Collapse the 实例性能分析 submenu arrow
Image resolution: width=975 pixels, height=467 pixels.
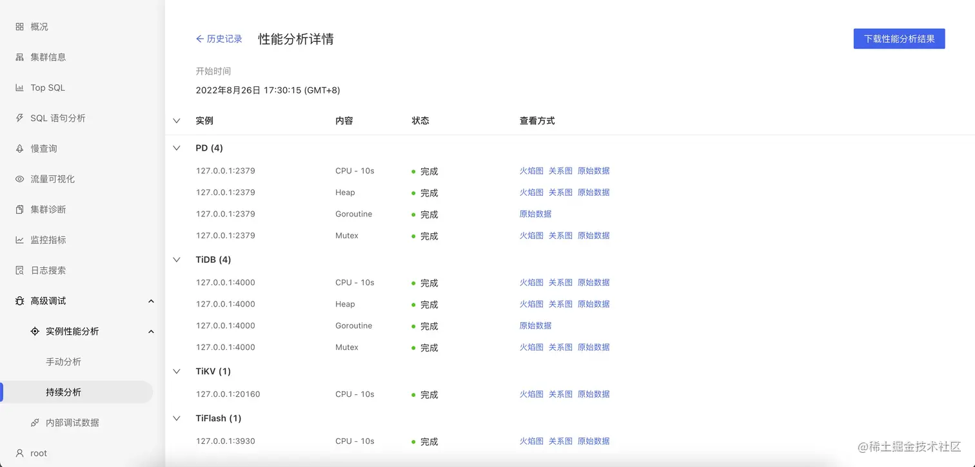(151, 332)
